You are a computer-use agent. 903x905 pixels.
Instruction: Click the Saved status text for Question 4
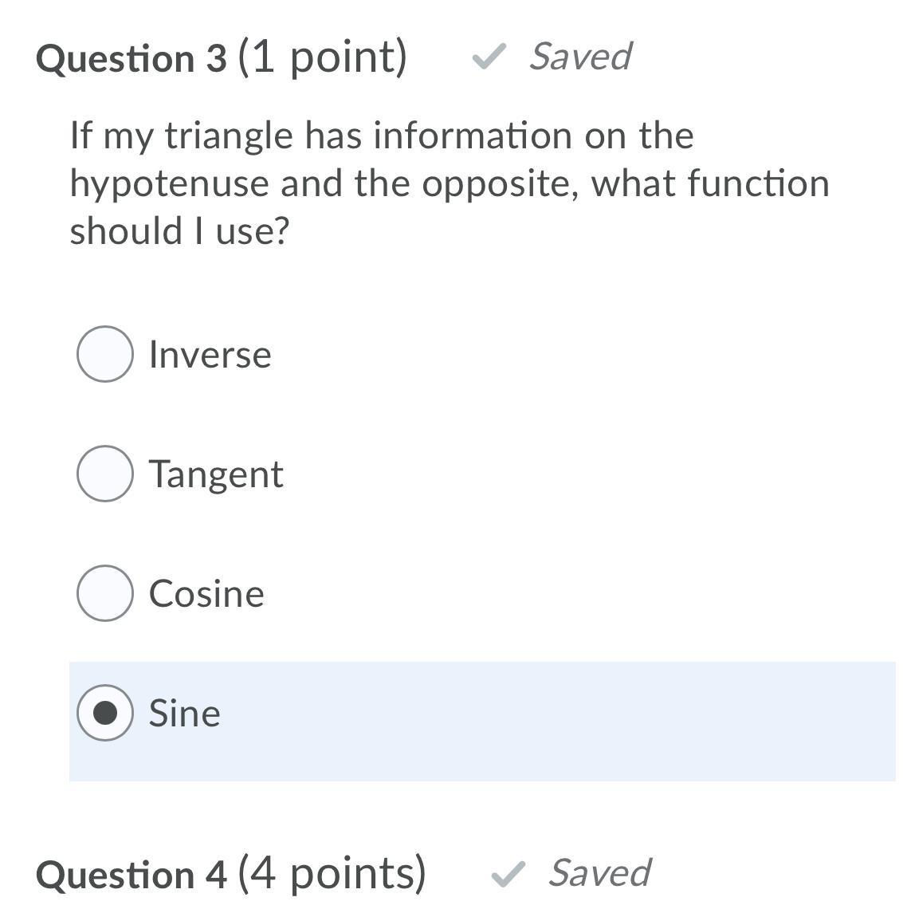pos(599,873)
